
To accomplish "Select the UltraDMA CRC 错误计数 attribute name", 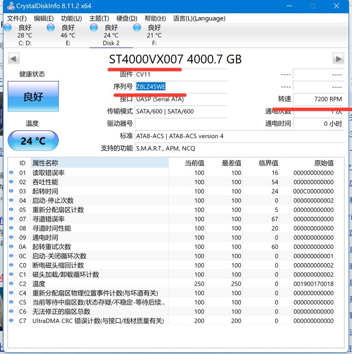I will click(x=98, y=321).
